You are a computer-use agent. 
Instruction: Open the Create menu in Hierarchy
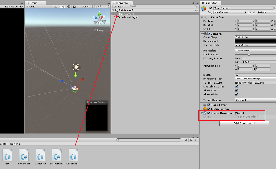[117, 6]
